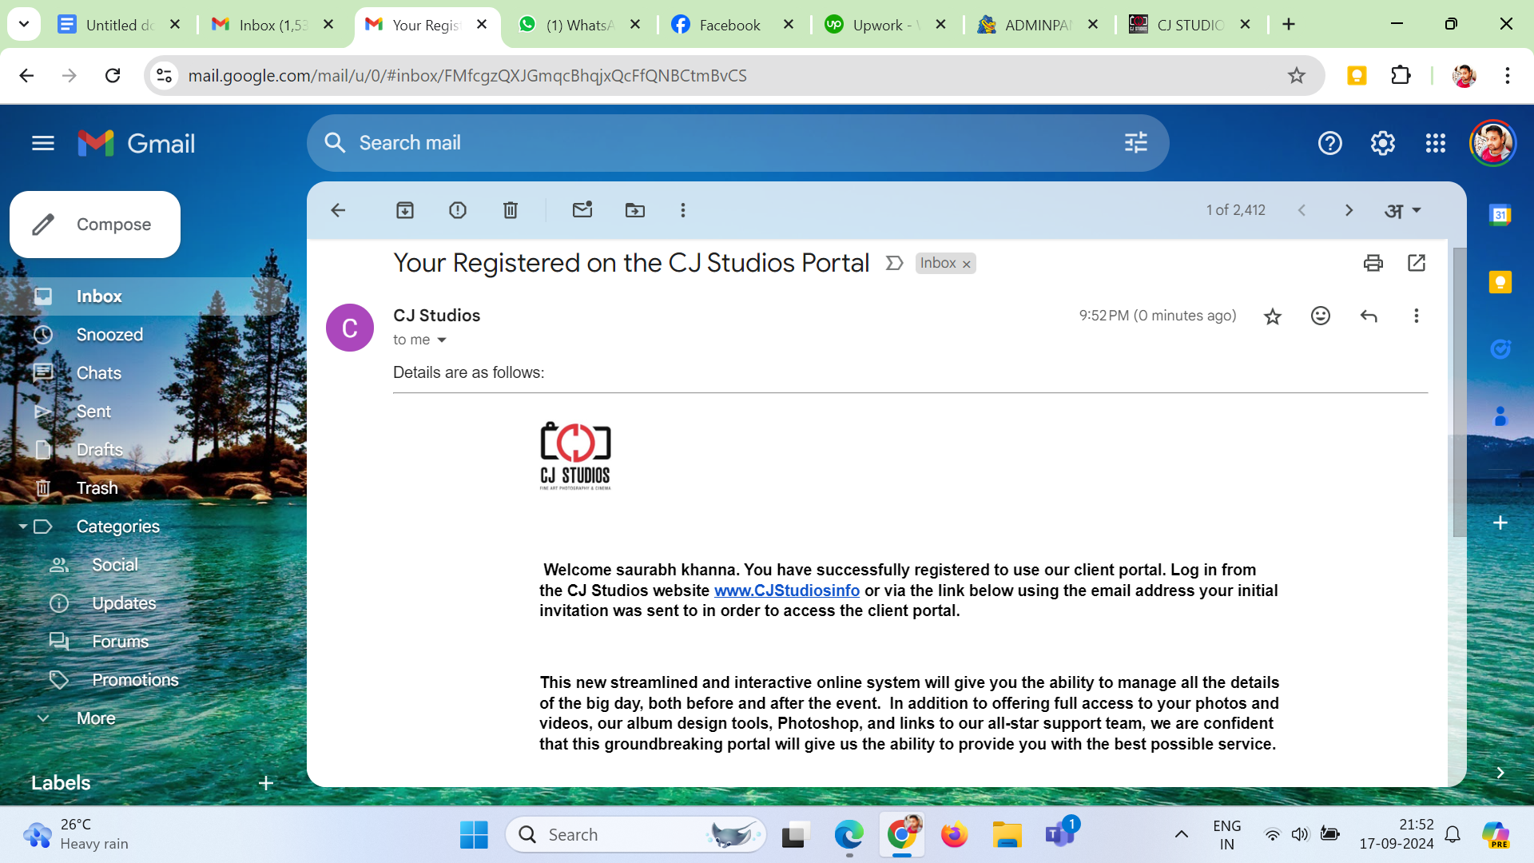Hide the side panel chevron
This screenshot has height=863, width=1534.
click(x=1500, y=773)
